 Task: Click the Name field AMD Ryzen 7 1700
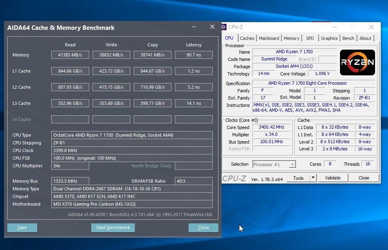click(x=294, y=52)
